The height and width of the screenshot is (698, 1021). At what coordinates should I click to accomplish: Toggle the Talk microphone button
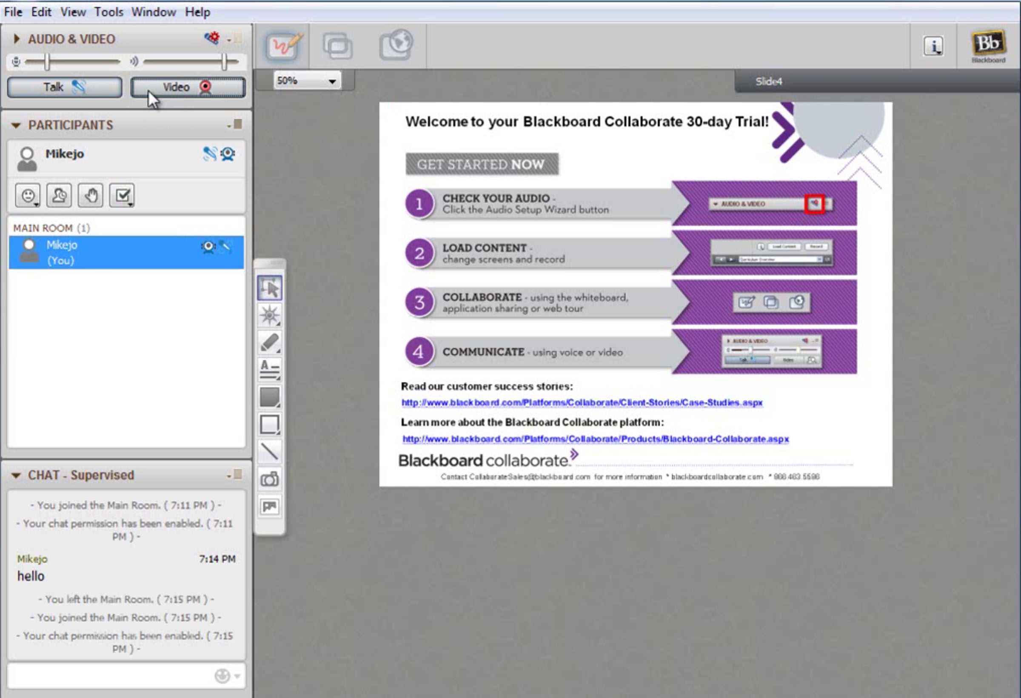point(65,87)
